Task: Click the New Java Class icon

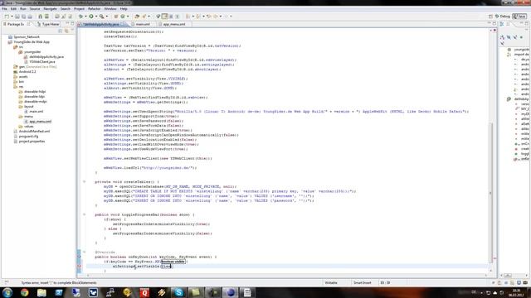Action: coord(123,17)
